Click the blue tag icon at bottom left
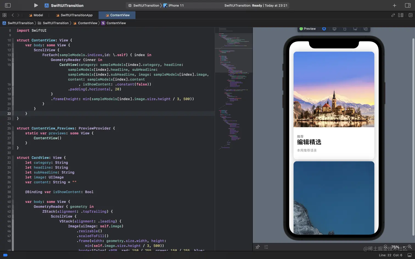This screenshot has width=415, height=259. pos(5,255)
